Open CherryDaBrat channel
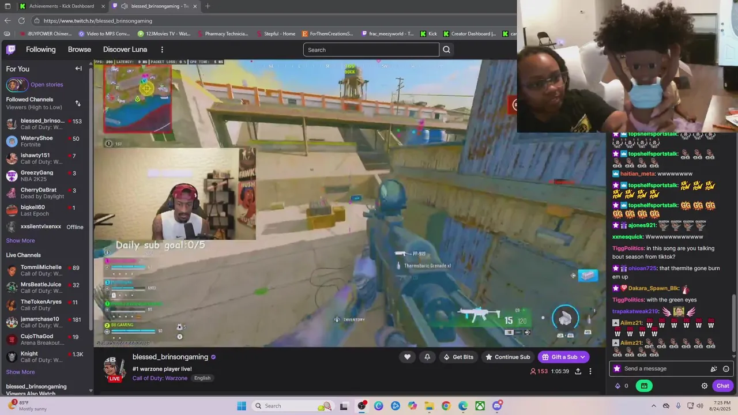The image size is (738, 415). [x=46, y=193]
